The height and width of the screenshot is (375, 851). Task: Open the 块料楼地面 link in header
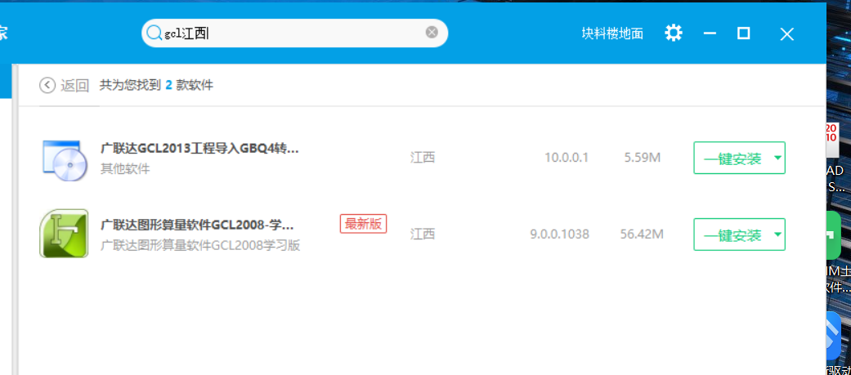pyautogui.click(x=612, y=33)
